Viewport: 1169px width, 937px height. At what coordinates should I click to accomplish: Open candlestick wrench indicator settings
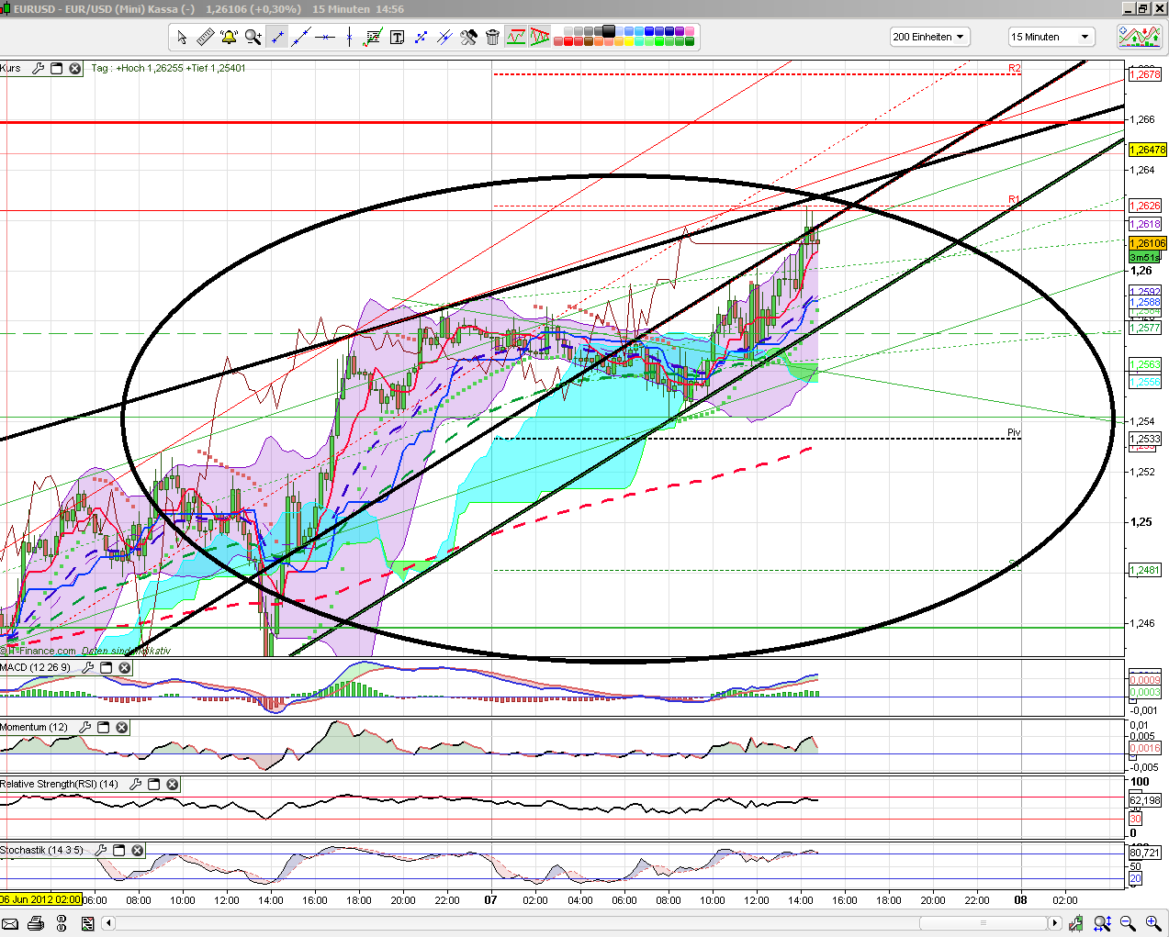(1075, 923)
